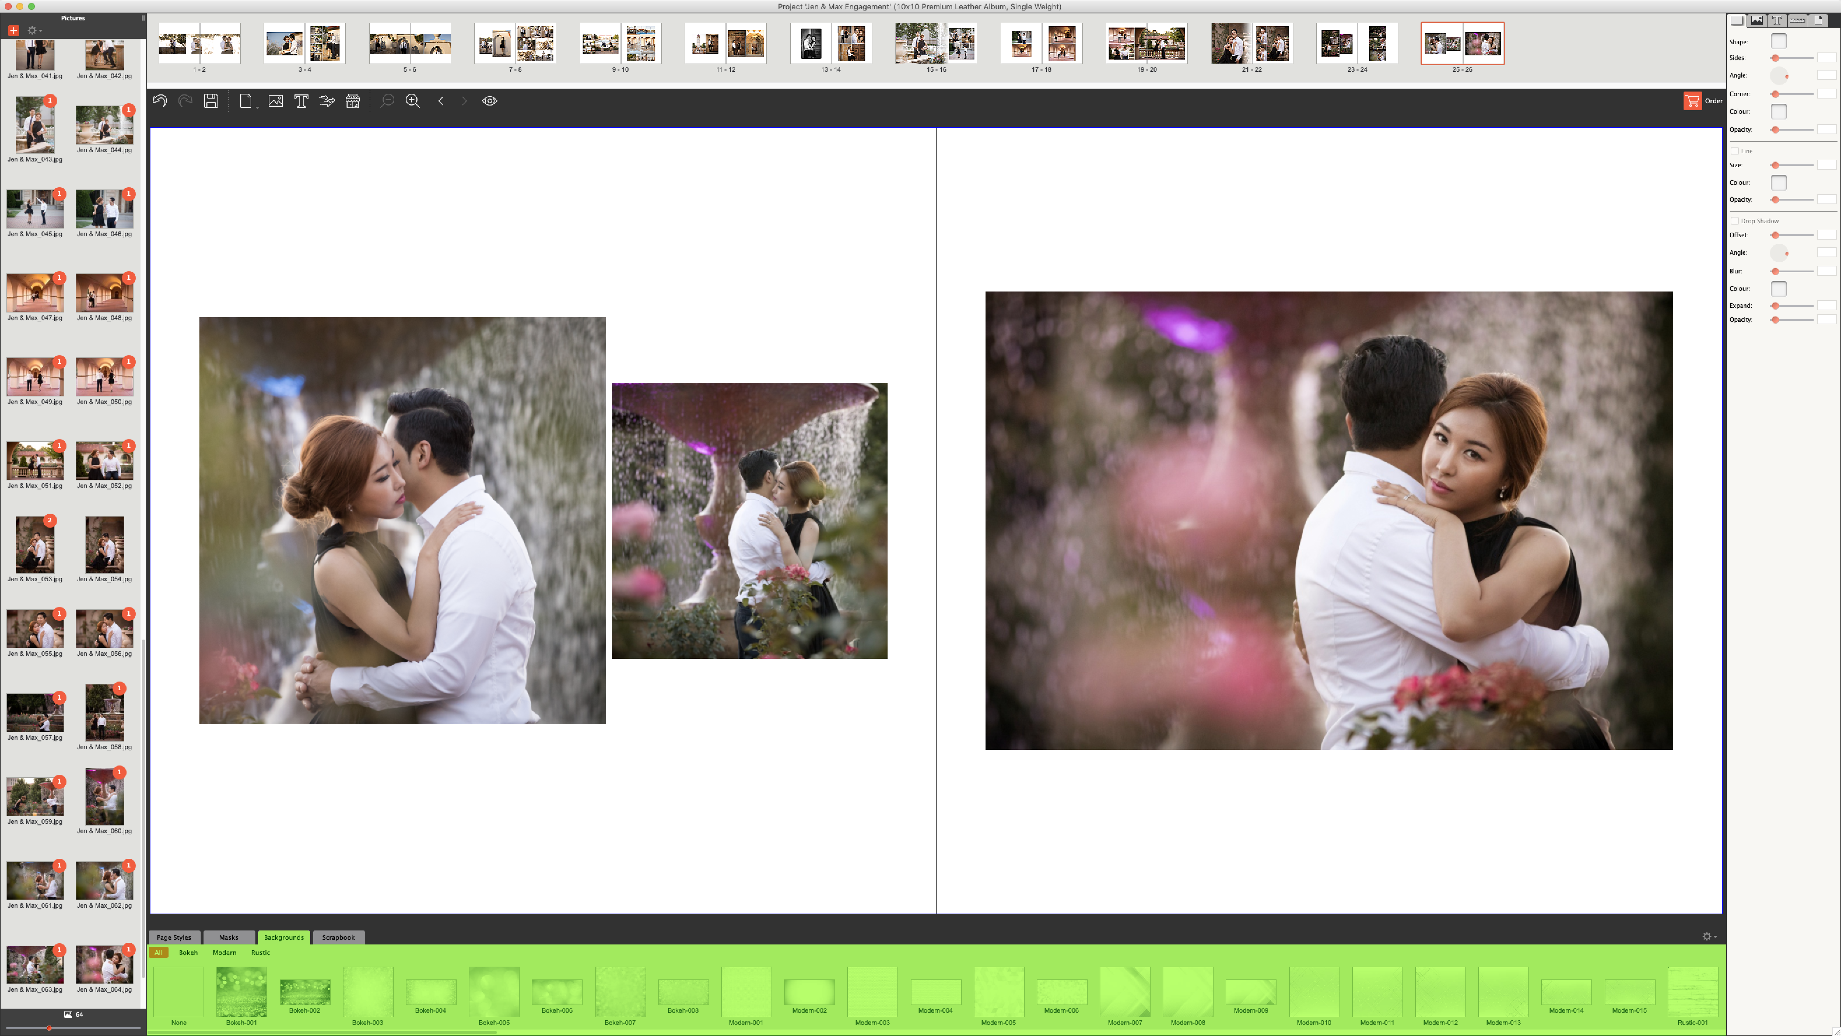Open the bottom panel gear menu
Image resolution: width=1841 pixels, height=1036 pixels.
point(1709,936)
